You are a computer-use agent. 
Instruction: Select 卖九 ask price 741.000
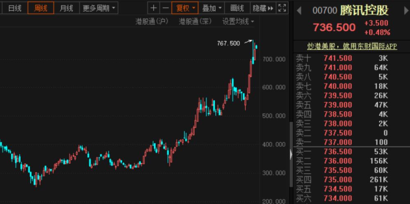click(x=338, y=68)
